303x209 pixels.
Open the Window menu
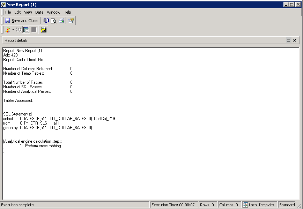pyautogui.click(x=53, y=12)
